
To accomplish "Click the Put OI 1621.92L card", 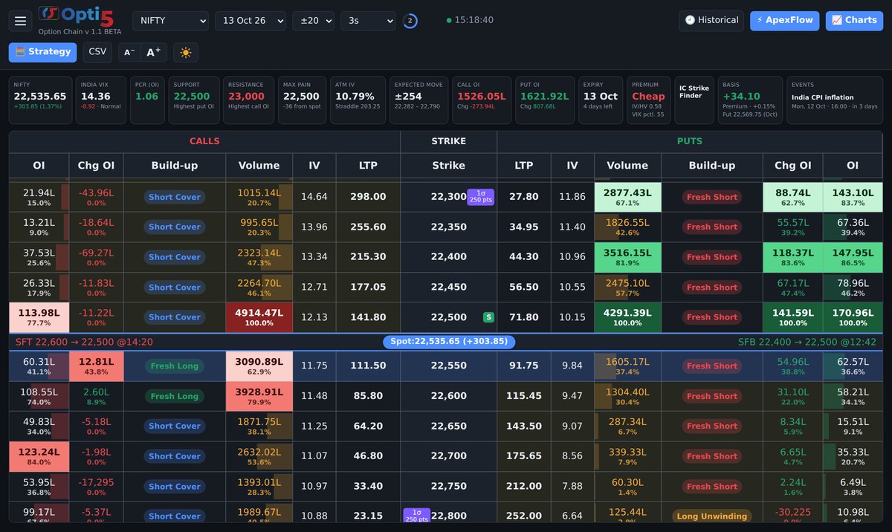I will coord(546,100).
